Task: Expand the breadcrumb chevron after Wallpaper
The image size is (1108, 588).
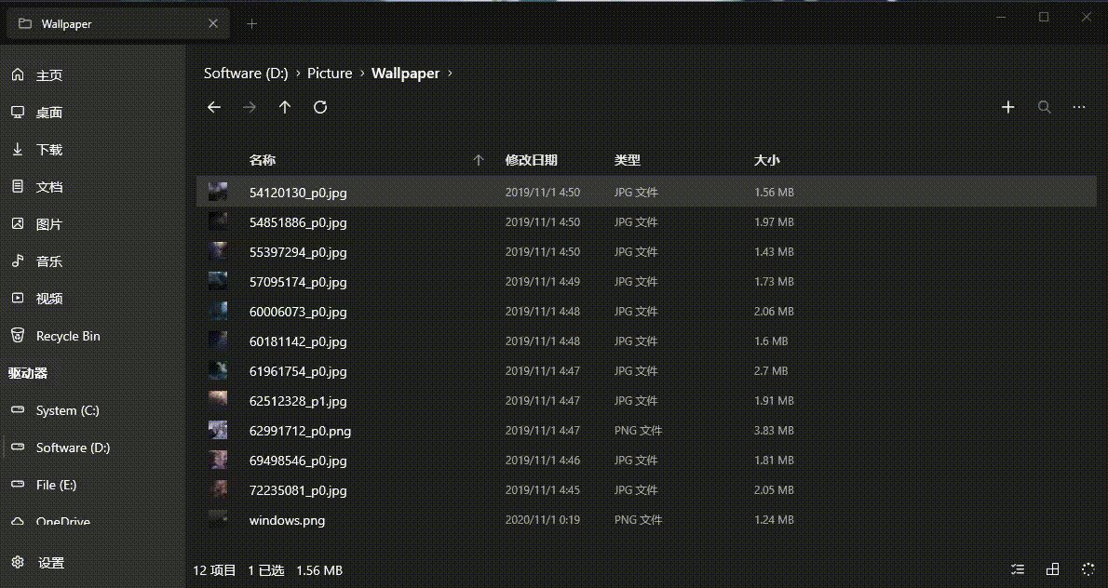Action: tap(449, 73)
